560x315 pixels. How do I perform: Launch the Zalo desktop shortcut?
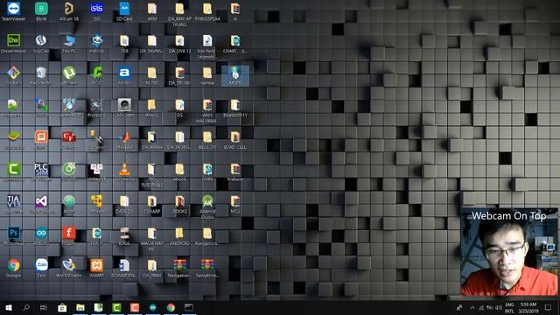(41, 269)
